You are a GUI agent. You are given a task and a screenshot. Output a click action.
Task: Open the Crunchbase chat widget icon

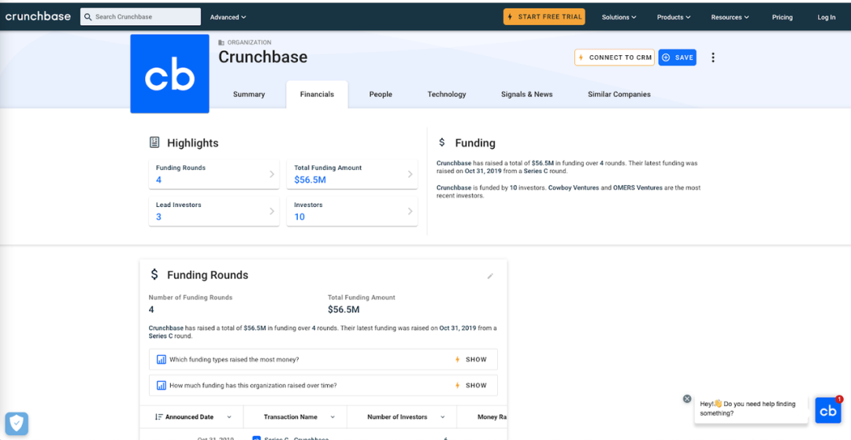(x=828, y=411)
